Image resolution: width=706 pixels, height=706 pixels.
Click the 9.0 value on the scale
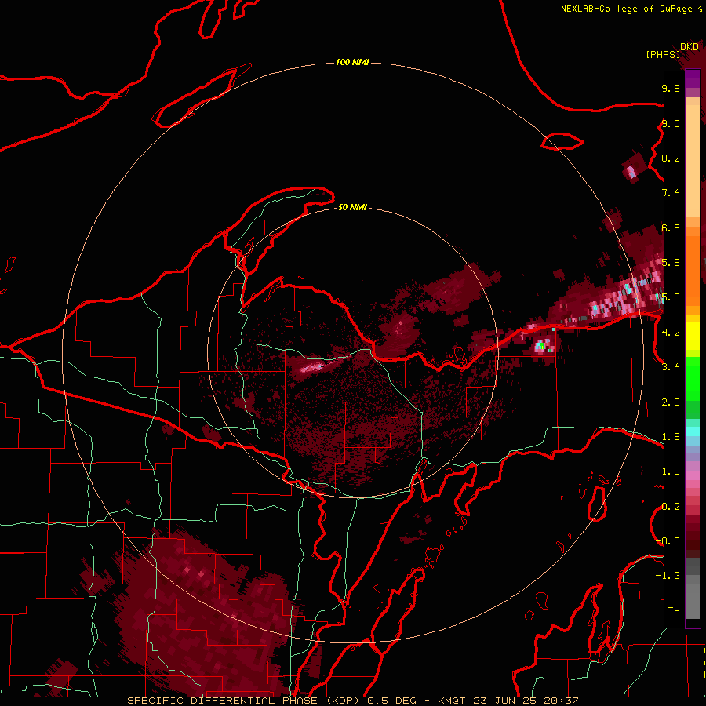[x=671, y=123]
